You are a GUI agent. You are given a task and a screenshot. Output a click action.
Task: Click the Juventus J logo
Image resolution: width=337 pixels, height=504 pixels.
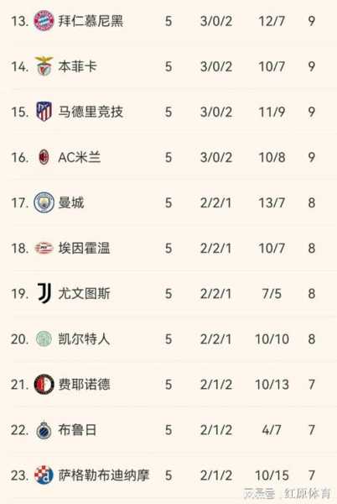tap(44, 293)
